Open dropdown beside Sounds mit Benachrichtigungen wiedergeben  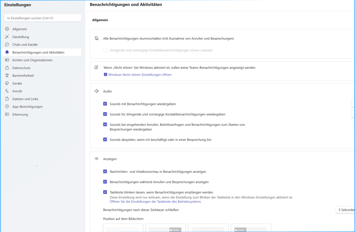(353, 104)
